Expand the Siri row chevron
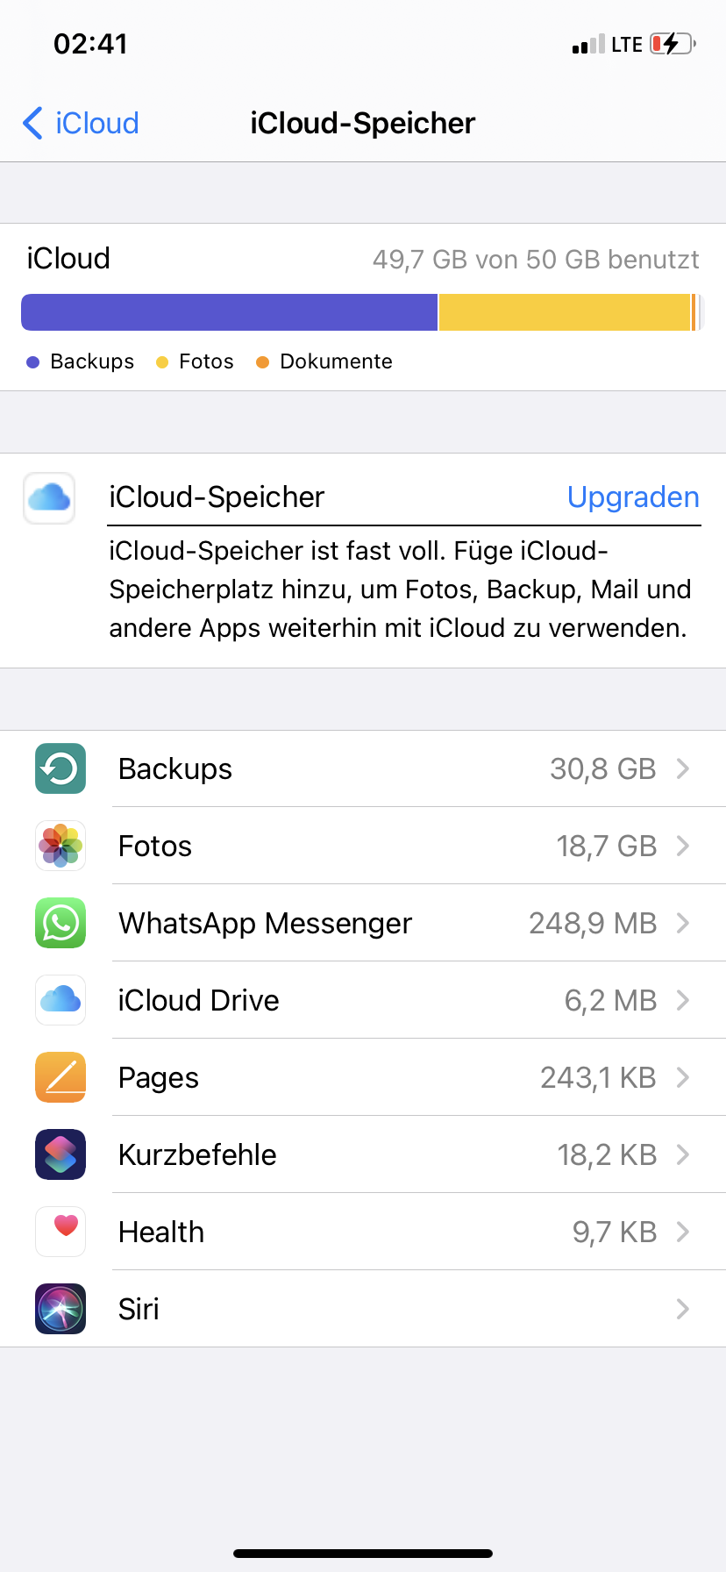Image resolution: width=726 pixels, height=1572 pixels. pos(683,1309)
